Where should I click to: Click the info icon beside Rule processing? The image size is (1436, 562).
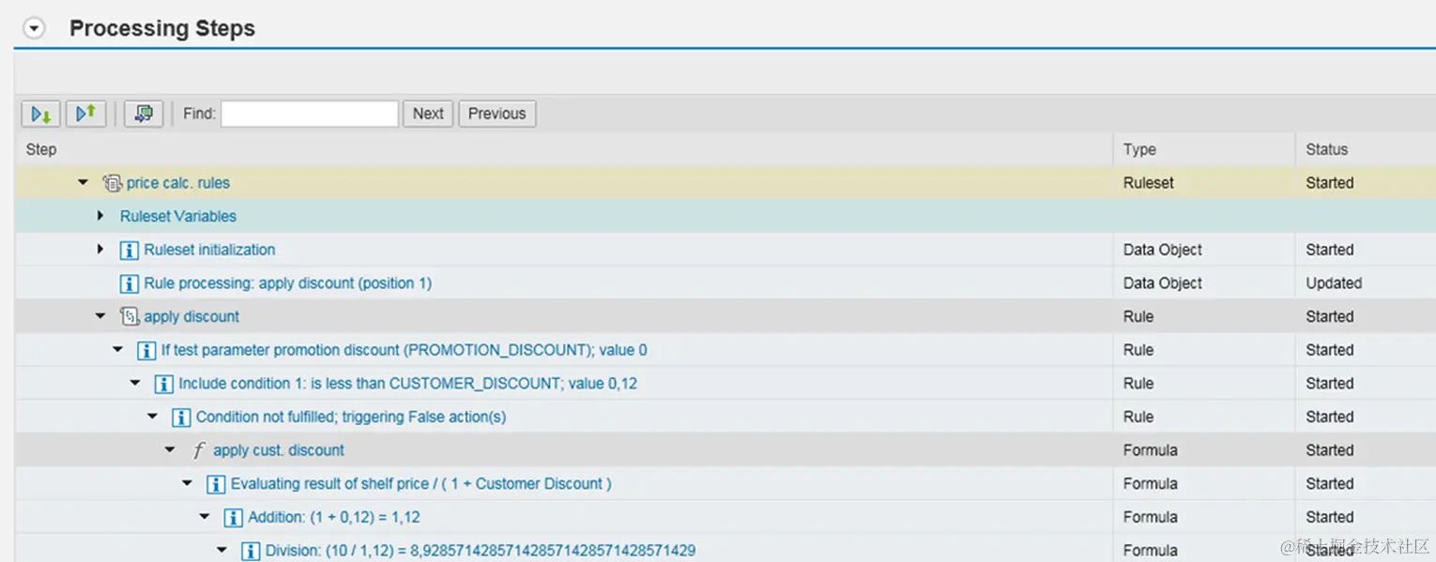coord(130,283)
